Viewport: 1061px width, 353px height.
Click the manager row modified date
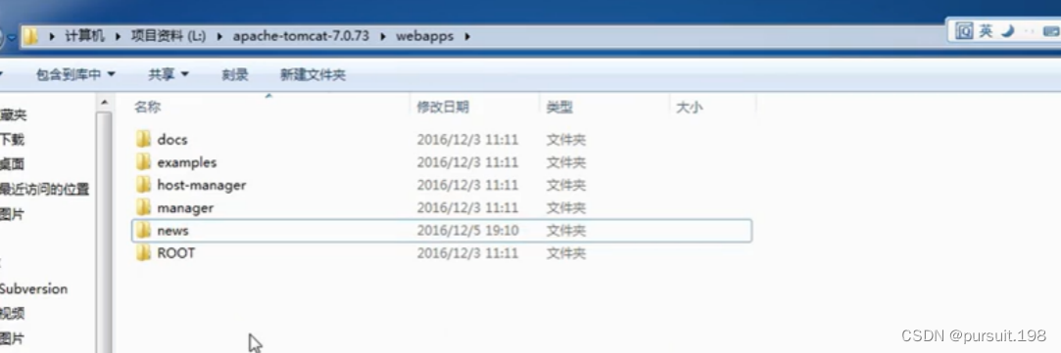(x=467, y=208)
